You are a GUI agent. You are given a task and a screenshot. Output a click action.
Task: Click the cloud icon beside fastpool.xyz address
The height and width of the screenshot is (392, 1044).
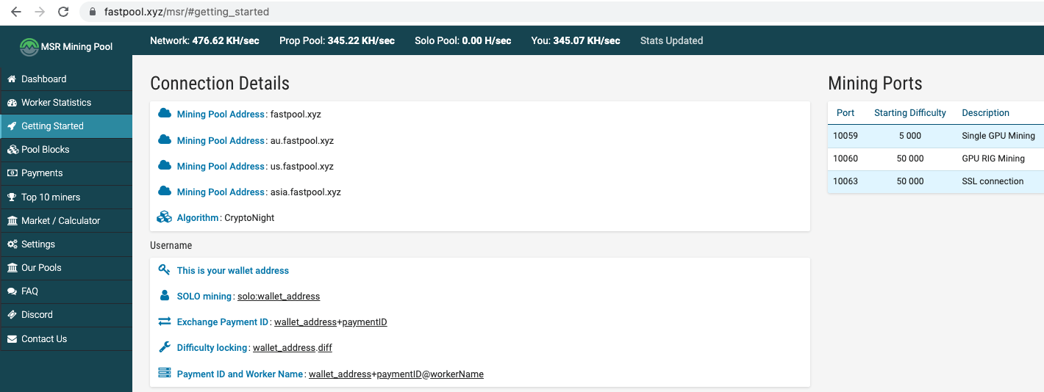point(165,114)
